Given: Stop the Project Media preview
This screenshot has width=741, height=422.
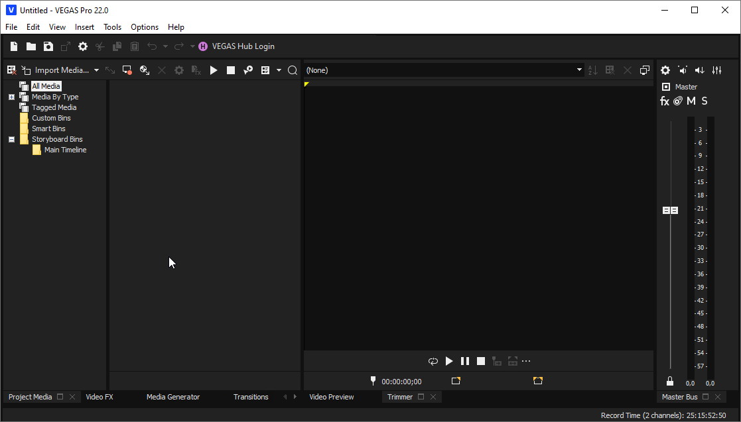Looking at the screenshot, I should (x=231, y=70).
